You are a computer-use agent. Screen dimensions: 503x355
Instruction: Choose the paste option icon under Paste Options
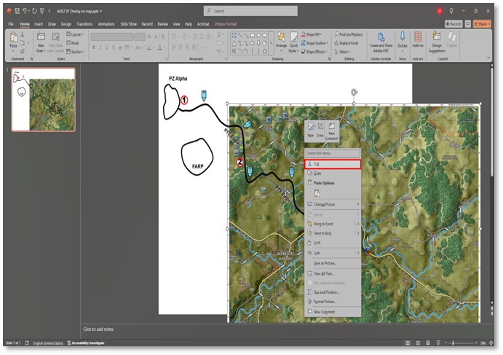coord(317,193)
